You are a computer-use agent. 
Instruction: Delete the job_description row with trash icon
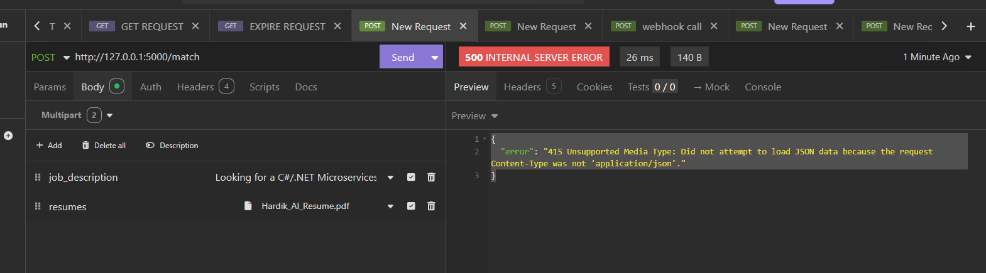click(431, 178)
